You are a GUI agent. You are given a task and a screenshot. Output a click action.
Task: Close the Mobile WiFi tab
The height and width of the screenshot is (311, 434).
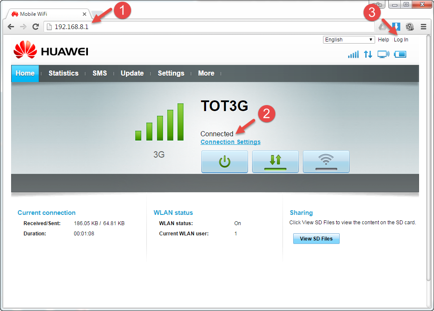(84, 14)
